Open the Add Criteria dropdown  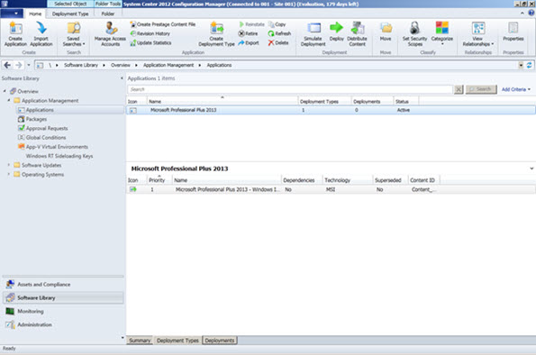[x=516, y=89]
